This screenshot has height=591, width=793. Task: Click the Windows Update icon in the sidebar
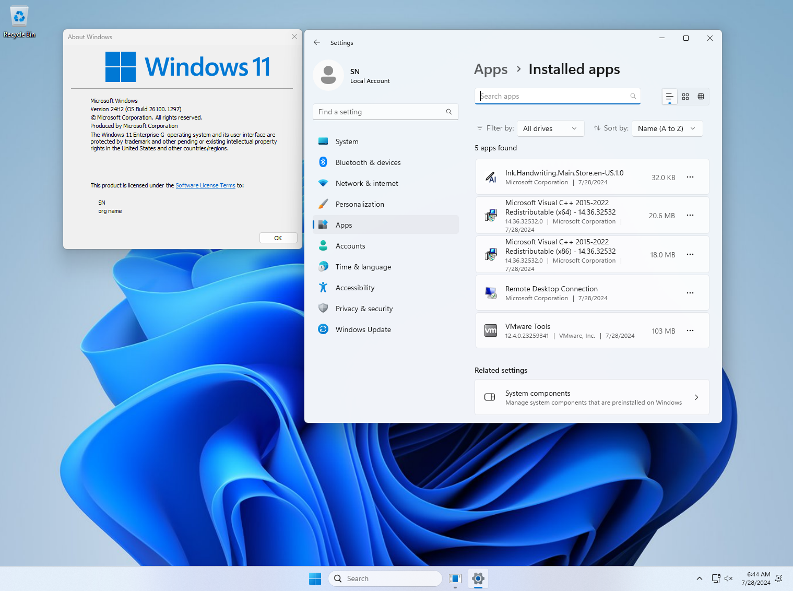click(x=323, y=329)
